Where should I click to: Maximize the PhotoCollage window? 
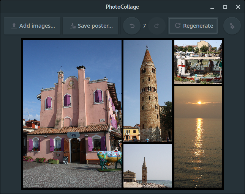click(x=225, y=7)
